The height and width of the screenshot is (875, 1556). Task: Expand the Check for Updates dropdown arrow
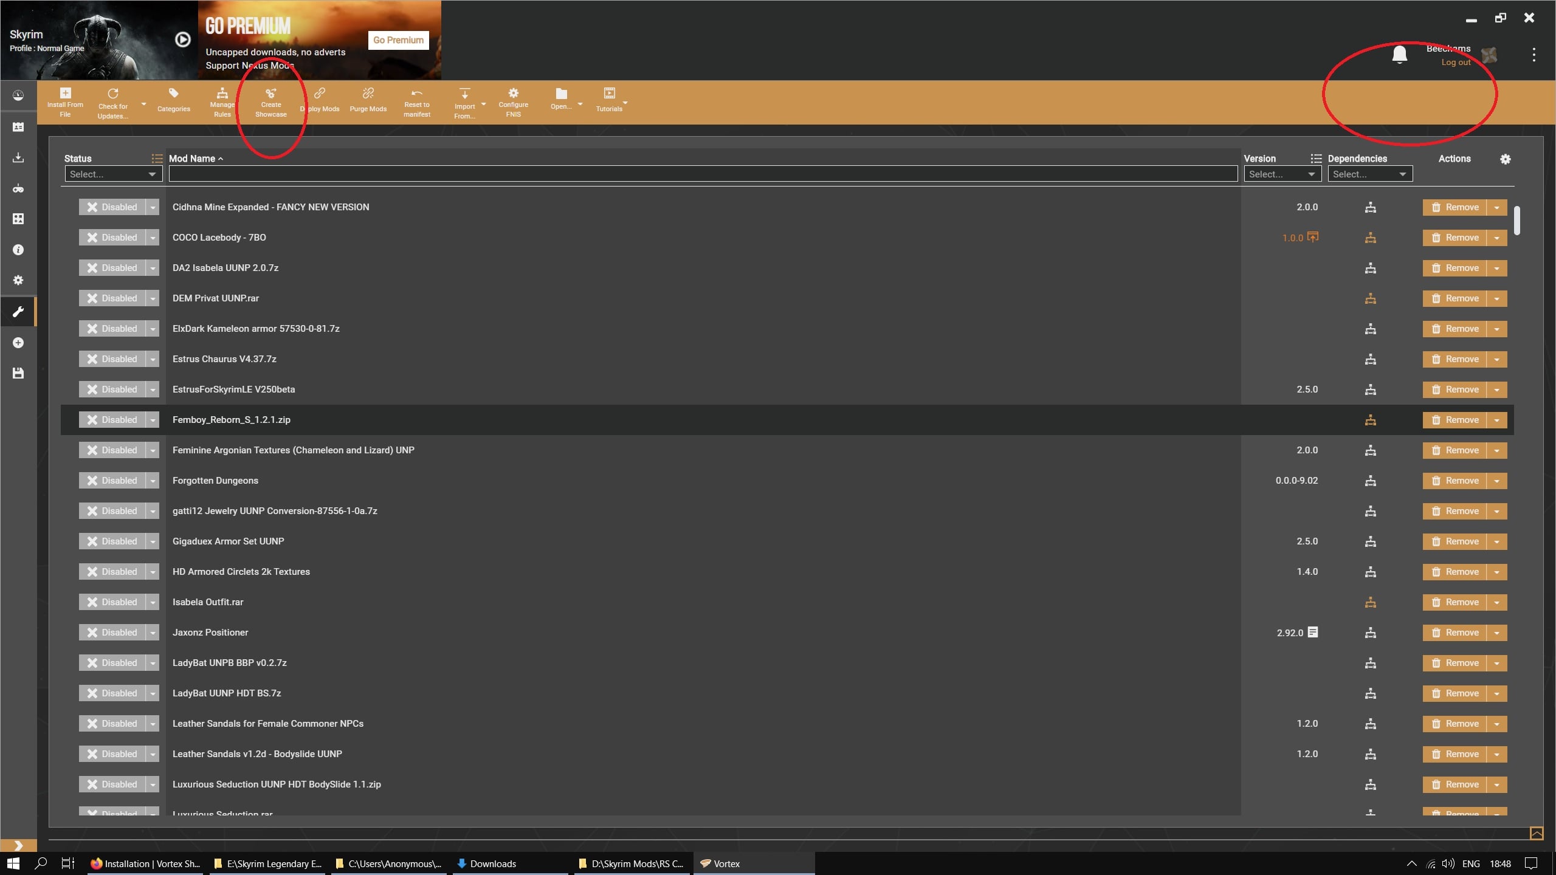coord(143,105)
